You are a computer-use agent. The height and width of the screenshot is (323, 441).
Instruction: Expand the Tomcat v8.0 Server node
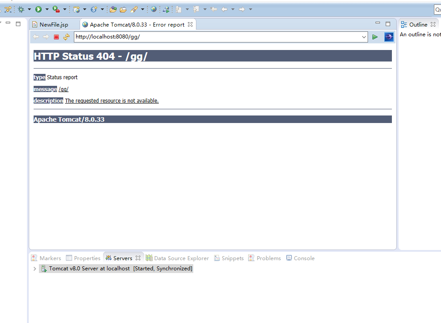35,269
